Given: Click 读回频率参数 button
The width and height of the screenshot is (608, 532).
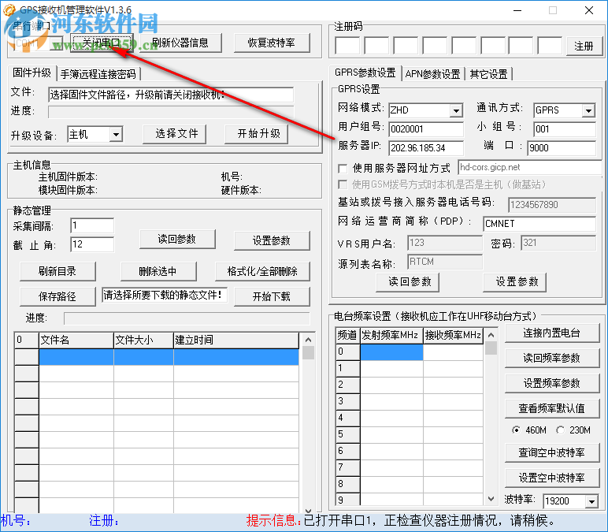Looking at the screenshot, I should 552,359.
